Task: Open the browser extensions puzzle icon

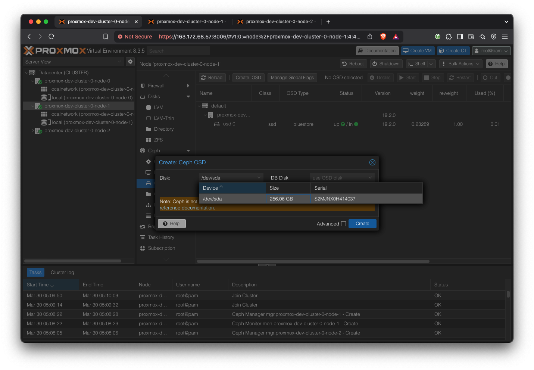Action: point(449,37)
